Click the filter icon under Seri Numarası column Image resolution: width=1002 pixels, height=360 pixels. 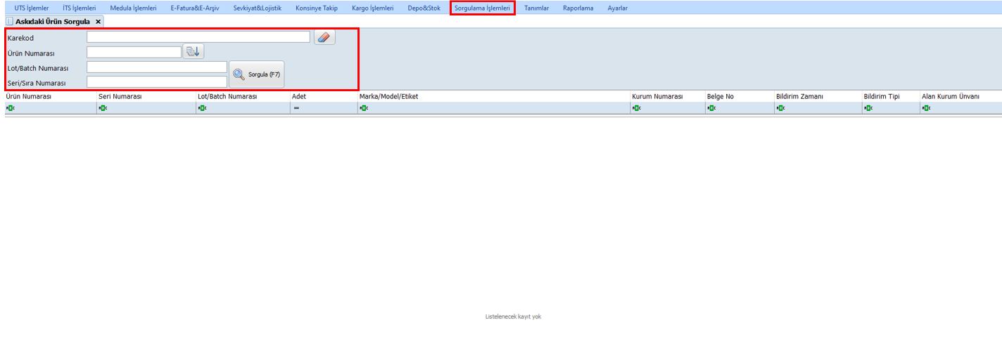(103, 108)
